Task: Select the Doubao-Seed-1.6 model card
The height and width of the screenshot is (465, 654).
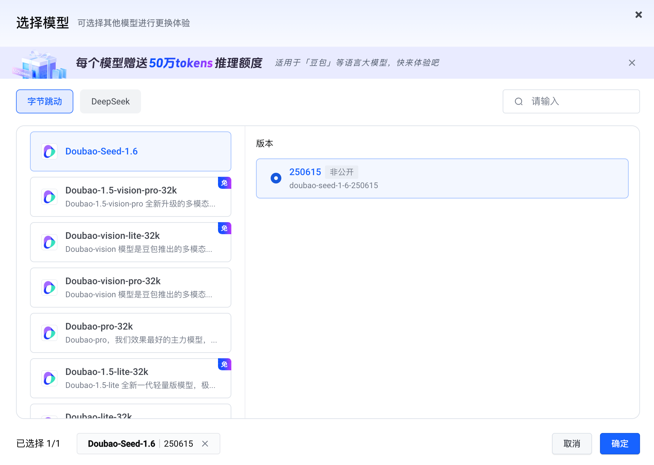Action: click(131, 151)
